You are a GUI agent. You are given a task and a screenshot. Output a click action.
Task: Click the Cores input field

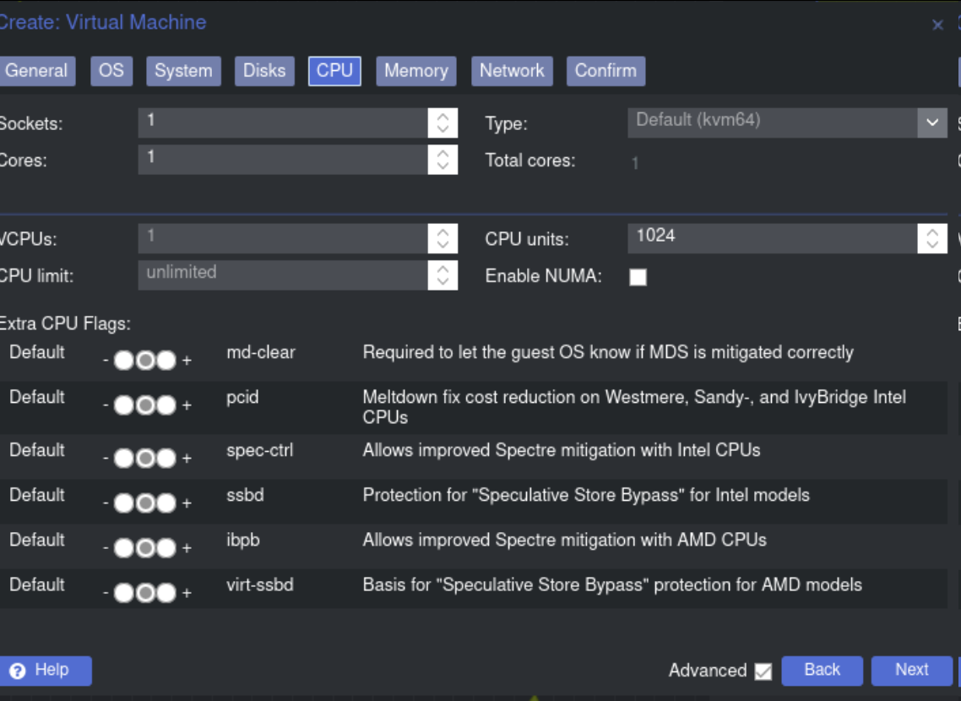click(x=283, y=160)
